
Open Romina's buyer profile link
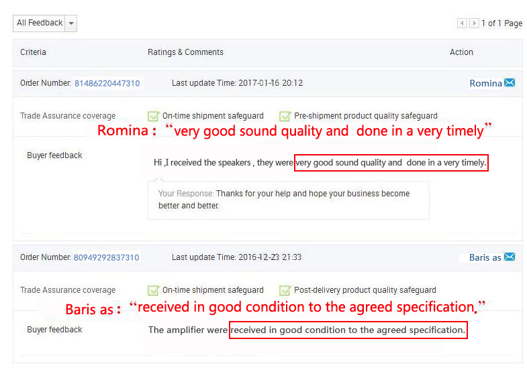tap(485, 83)
